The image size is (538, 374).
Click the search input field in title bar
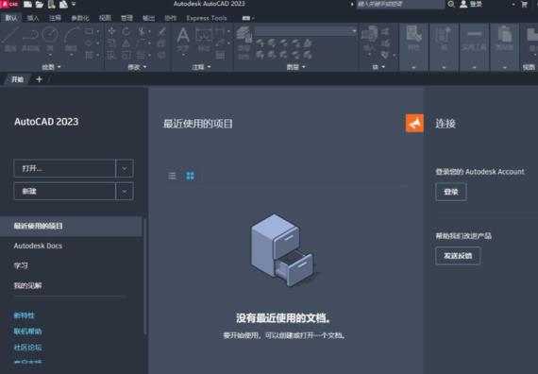400,4
